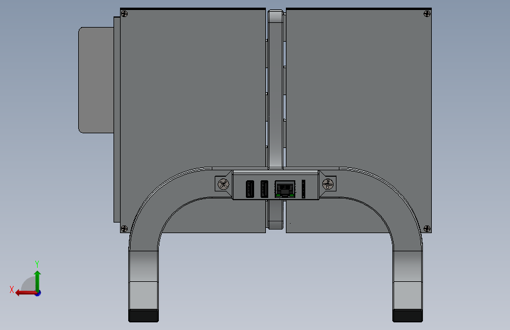Select the top-right corner screw of the housing
The width and height of the screenshot is (510, 330).
[427, 14]
